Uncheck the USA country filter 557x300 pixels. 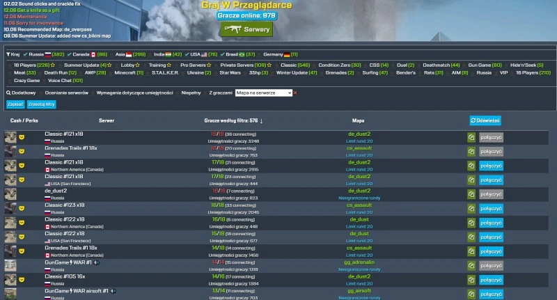(187, 55)
